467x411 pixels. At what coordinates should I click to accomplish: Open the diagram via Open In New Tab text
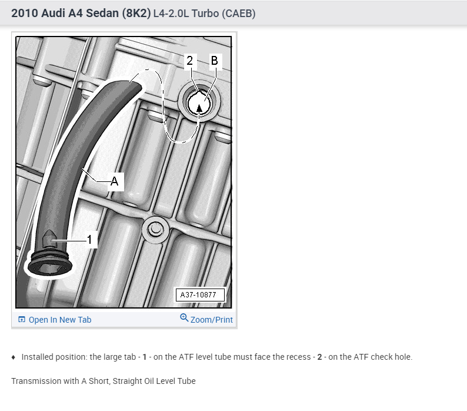[x=60, y=320]
